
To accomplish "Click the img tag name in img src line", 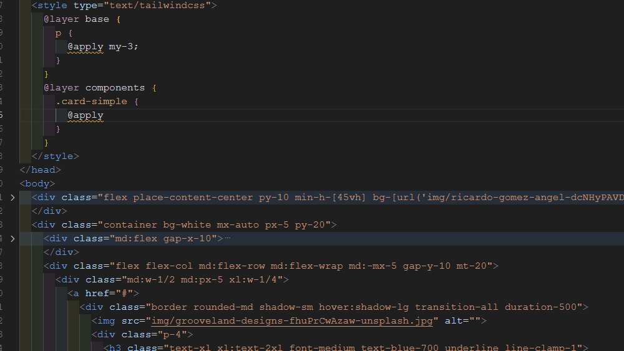I will (106, 321).
